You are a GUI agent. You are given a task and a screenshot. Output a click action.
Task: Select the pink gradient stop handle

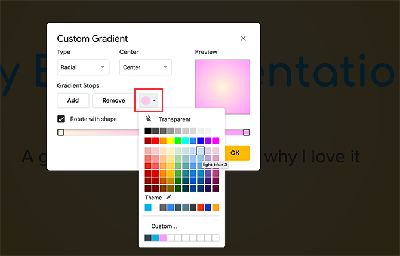click(x=246, y=132)
